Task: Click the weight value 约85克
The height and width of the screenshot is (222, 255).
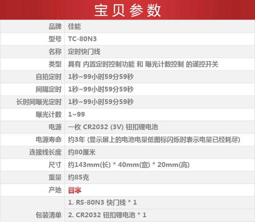Action: pos(79,177)
